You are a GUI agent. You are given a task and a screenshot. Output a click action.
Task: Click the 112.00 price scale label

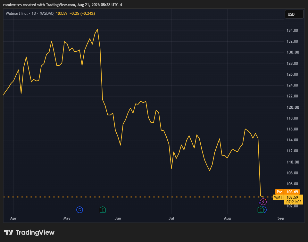coord(292,151)
